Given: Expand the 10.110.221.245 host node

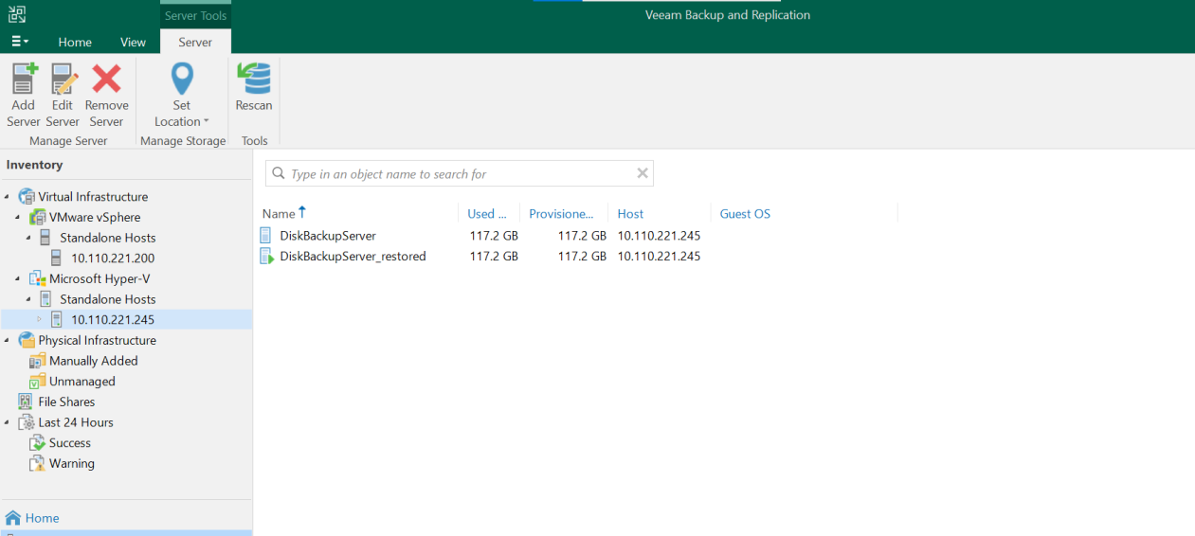Looking at the screenshot, I should [x=39, y=320].
